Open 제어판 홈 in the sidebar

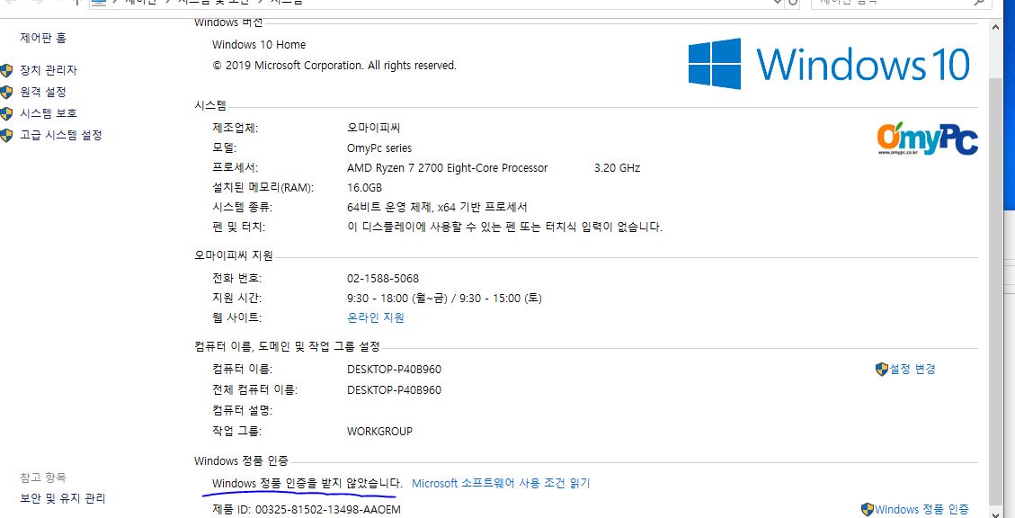(x=43, y=38)
